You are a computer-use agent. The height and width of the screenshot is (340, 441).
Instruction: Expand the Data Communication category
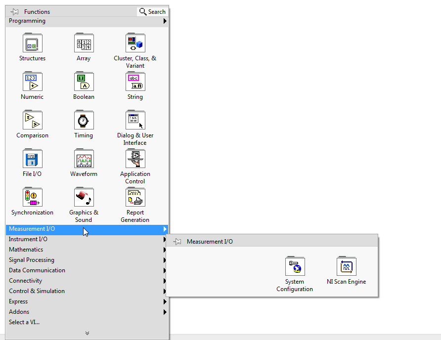pyautogui.click(x=87, y=270)
